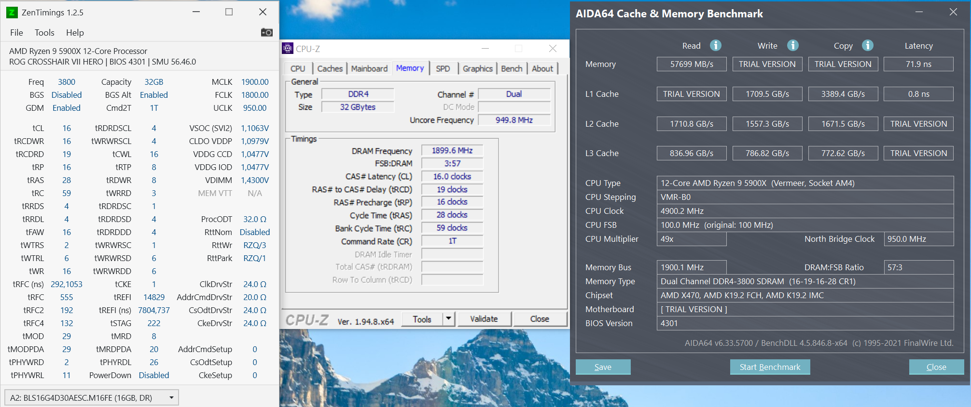
Task: Click the CPU-Z purple chip title icon
Action: (x=288, y=48)
